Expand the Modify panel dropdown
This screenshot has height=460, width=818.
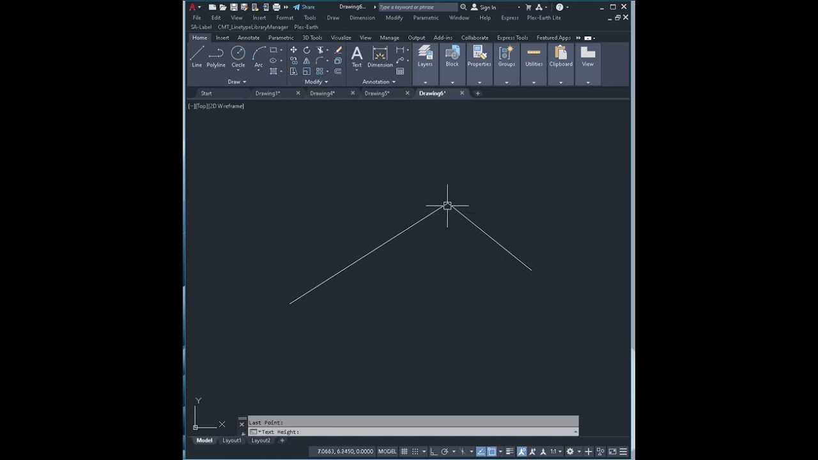[316, 82]
